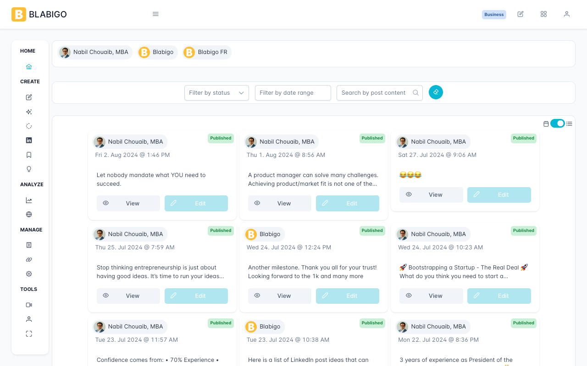This screenshot has height=366, width=587.
Task: Click the list view icon
Action: coord(569,124)
